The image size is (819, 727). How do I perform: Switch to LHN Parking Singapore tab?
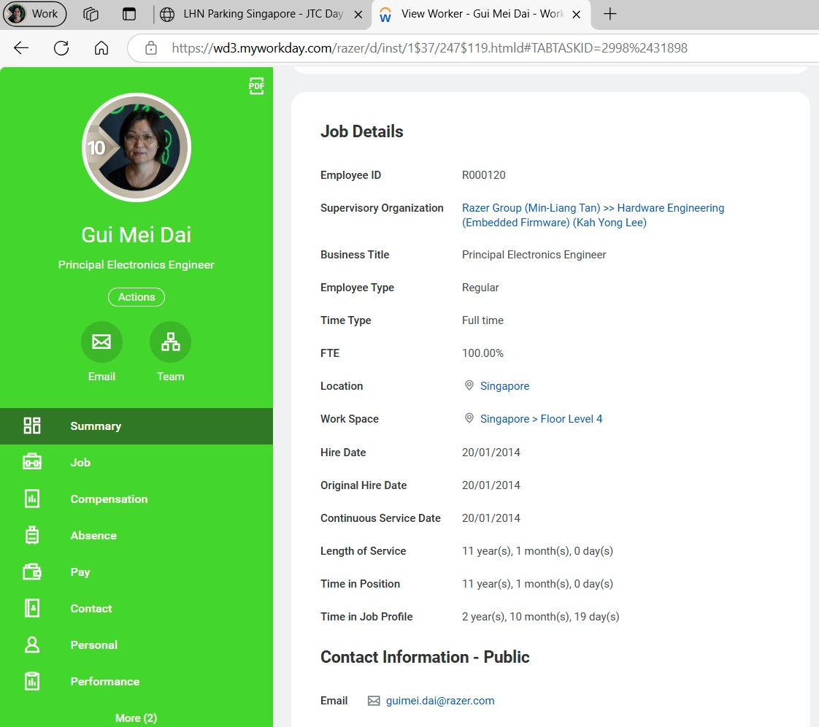click(x=263, y=14)
